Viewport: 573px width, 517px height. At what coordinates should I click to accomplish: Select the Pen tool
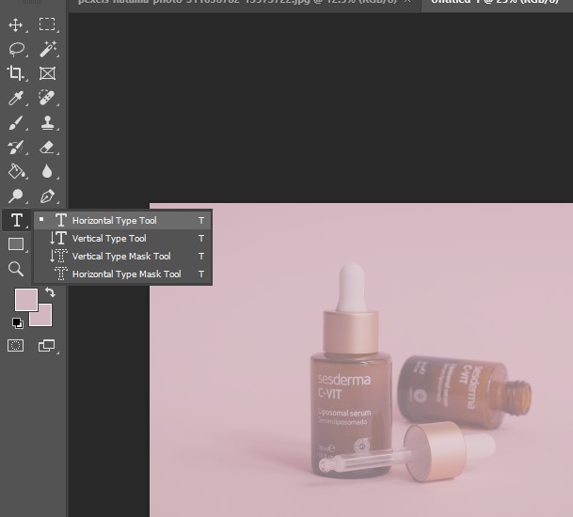click(x=47, y=196)
